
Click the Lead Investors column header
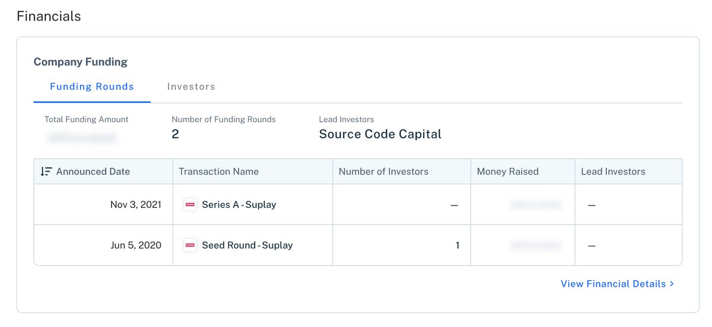pos(613,172)
